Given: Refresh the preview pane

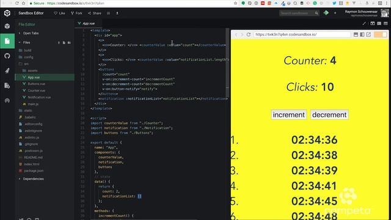Looking at the screenshot, I should (249, 34).
